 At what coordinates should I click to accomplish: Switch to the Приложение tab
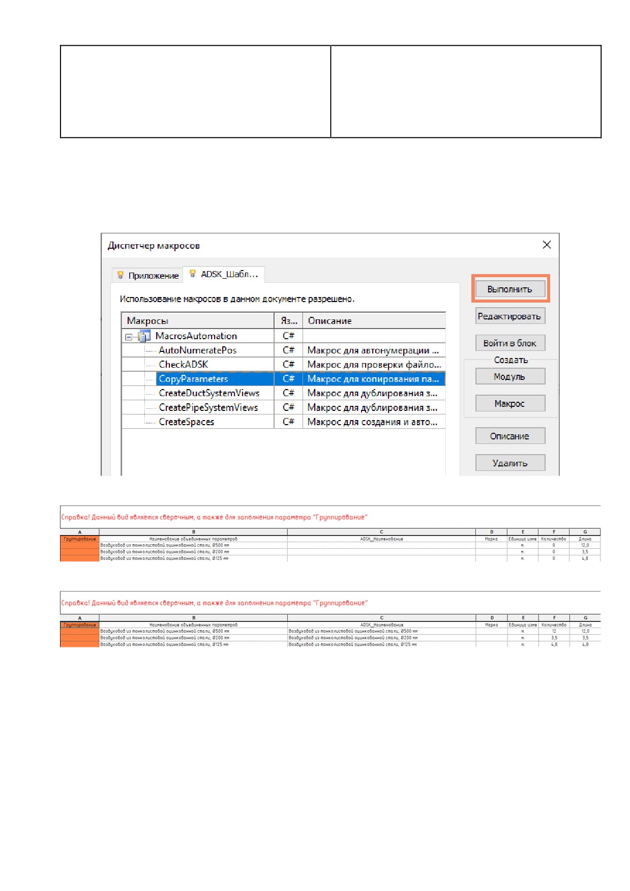tap(147, 275)
